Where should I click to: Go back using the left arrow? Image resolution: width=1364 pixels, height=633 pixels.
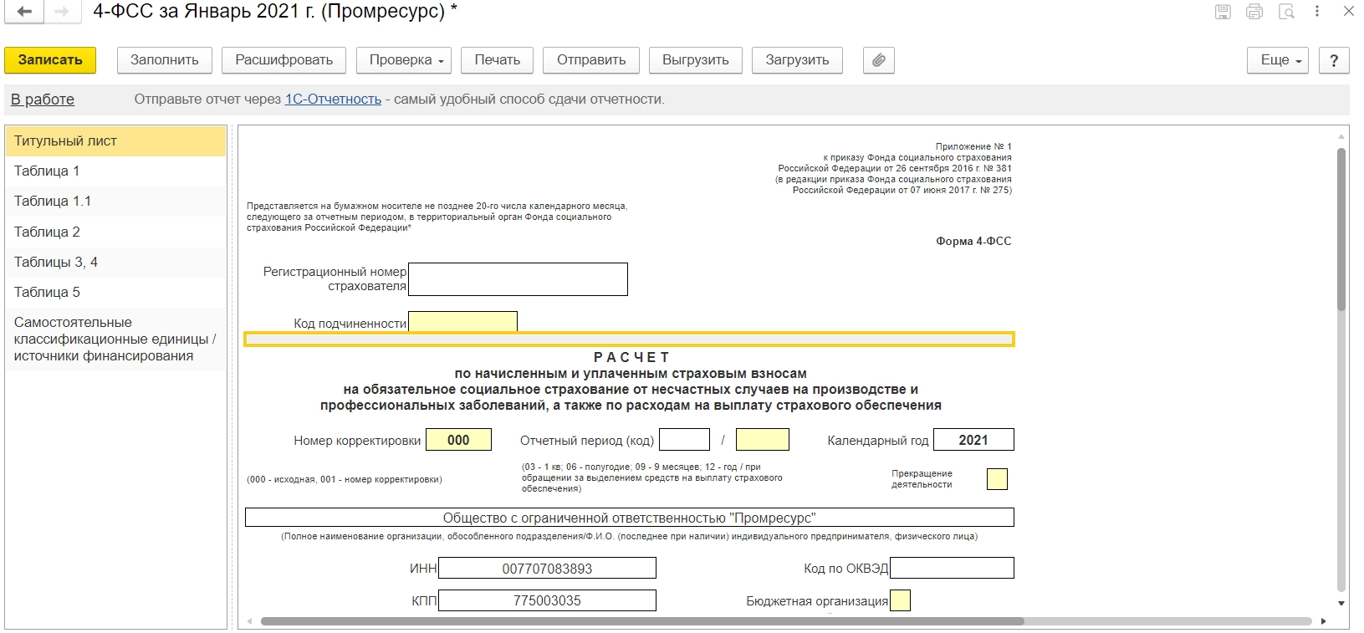24,12
